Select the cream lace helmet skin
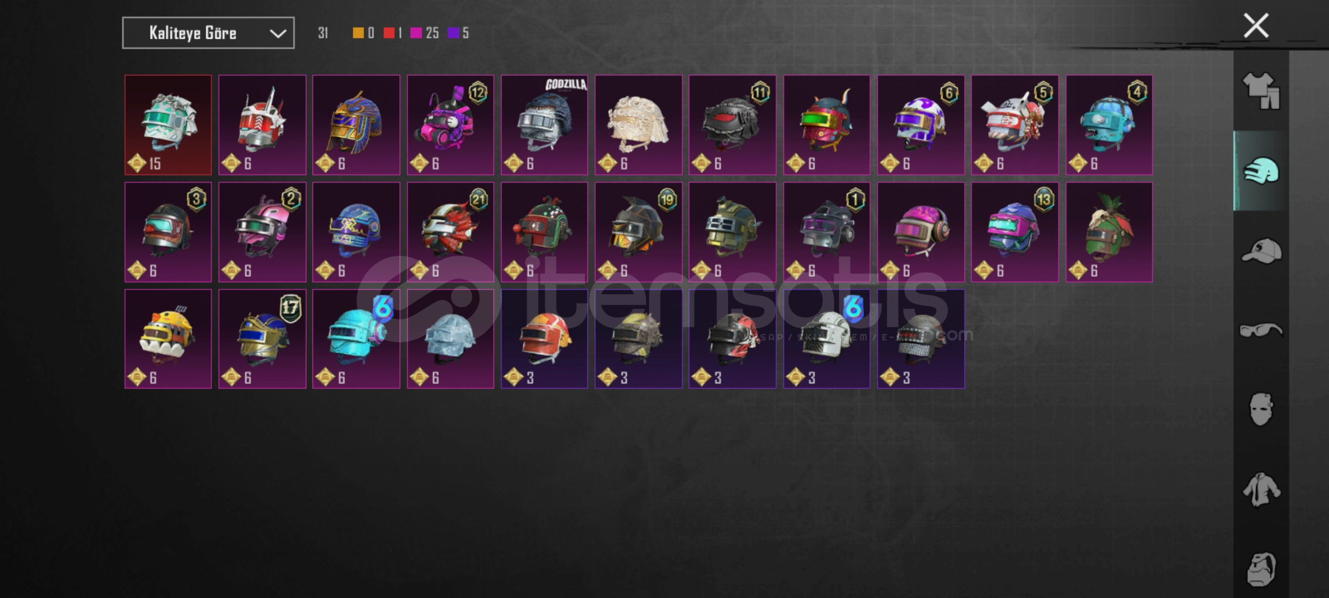This screenshot has height=598, width=1329. pyautogui.click(x=638, y=125)
